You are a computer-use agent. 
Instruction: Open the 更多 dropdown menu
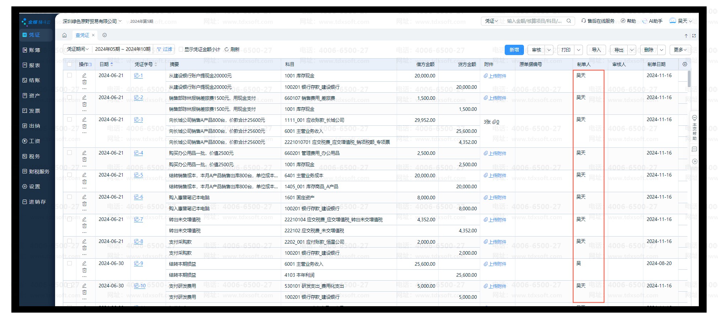680,50
